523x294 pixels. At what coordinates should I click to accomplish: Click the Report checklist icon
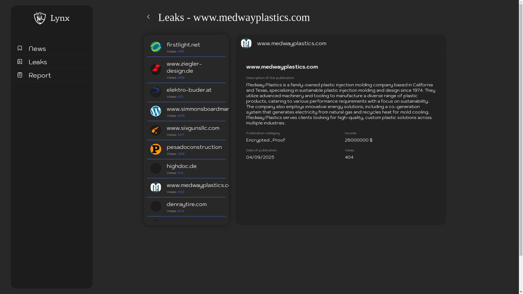pos(20,75)
